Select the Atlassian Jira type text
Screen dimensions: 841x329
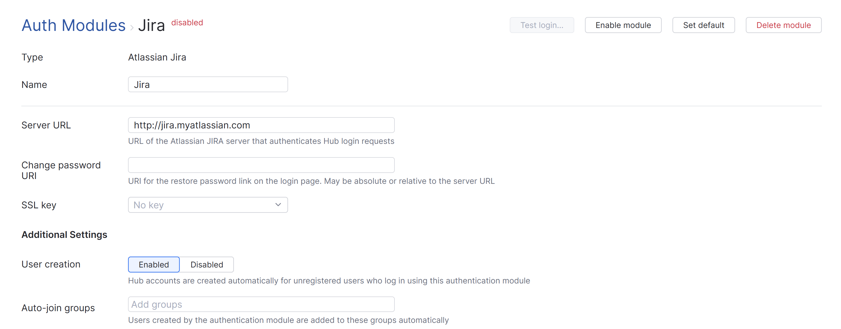click(x=157, y=57)
